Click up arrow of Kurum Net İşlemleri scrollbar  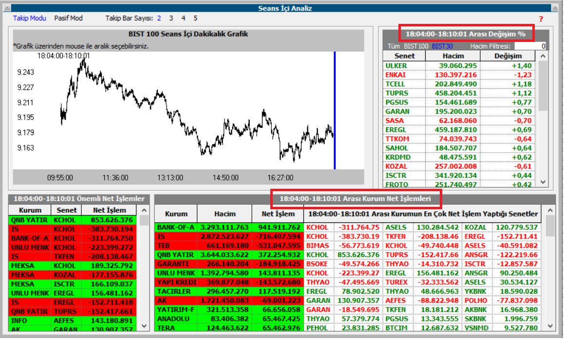pos(550,210)
